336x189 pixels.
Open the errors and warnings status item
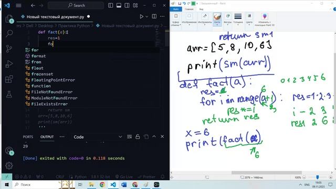(x=23, y=177)
